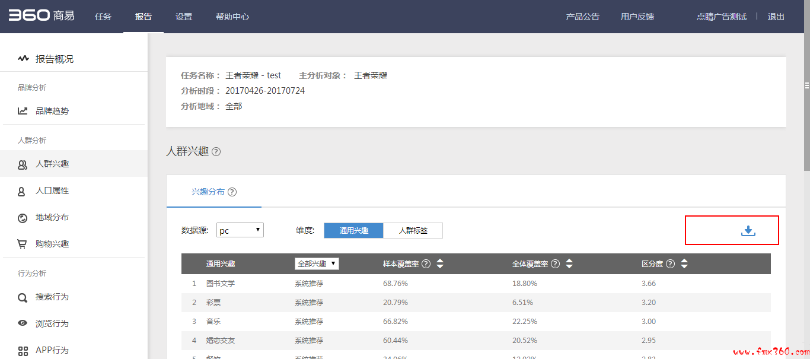Click the 彩票 row name
Viewport: 810px width, 359px height.
point(213,303)
